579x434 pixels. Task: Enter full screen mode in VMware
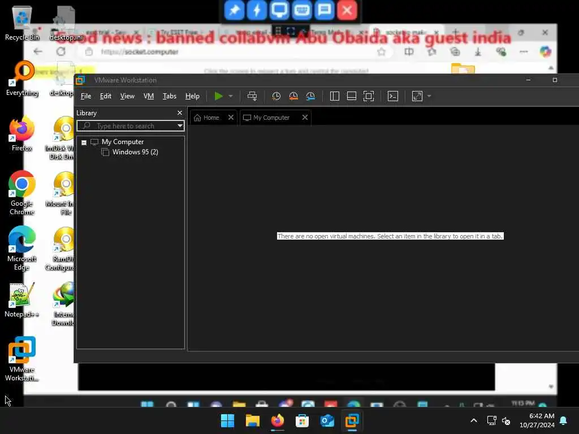[369, 96]
